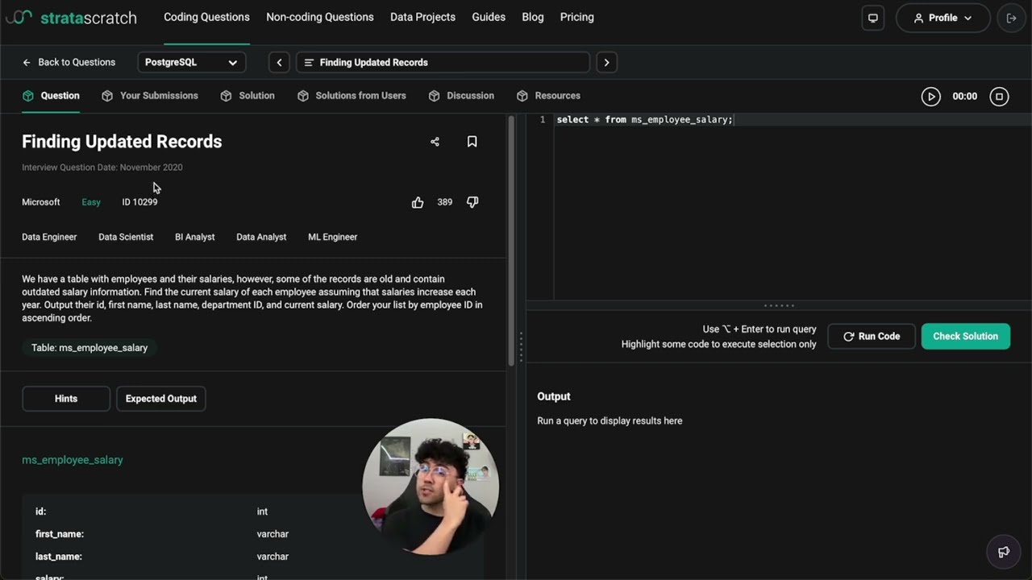This screenshot has width=1032, height=580.
Task: Open the question list icon in title box
Action: point(309,63)
